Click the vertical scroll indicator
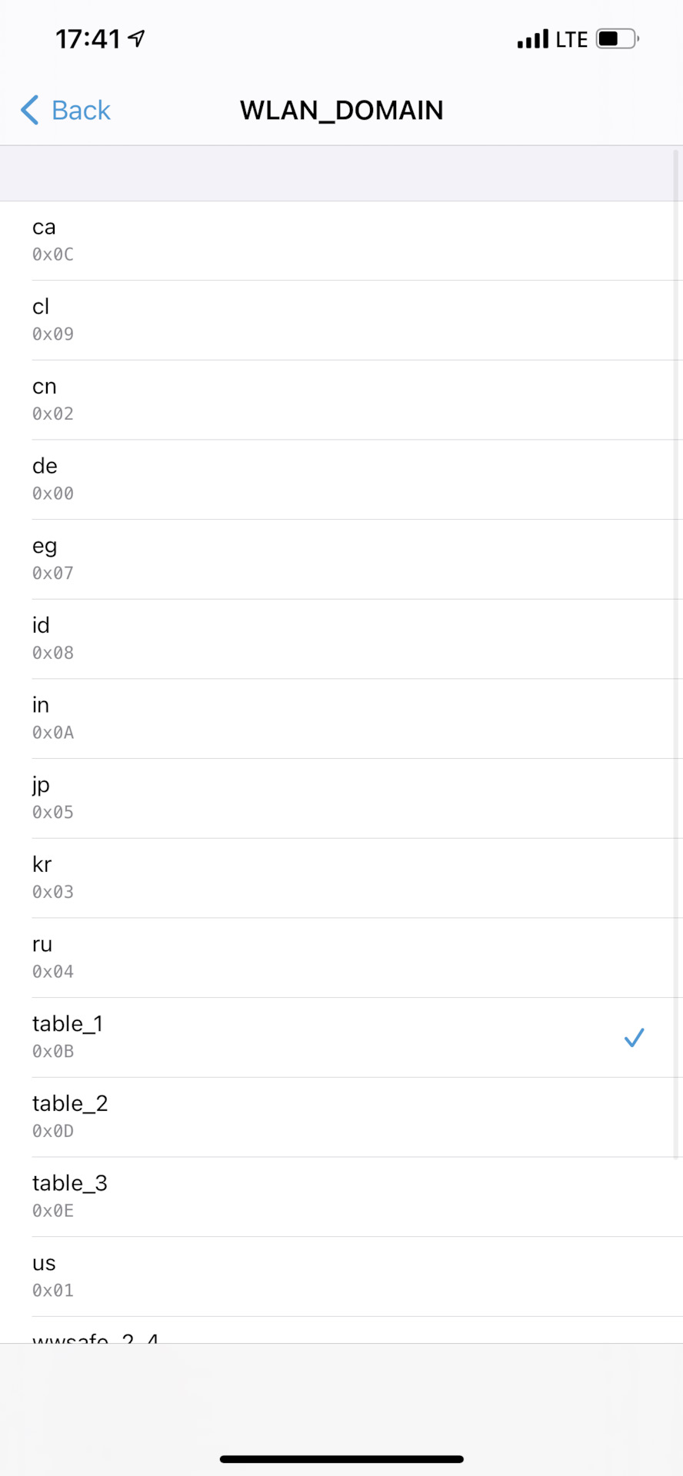The image size is (683, 1476). point(676,653)
